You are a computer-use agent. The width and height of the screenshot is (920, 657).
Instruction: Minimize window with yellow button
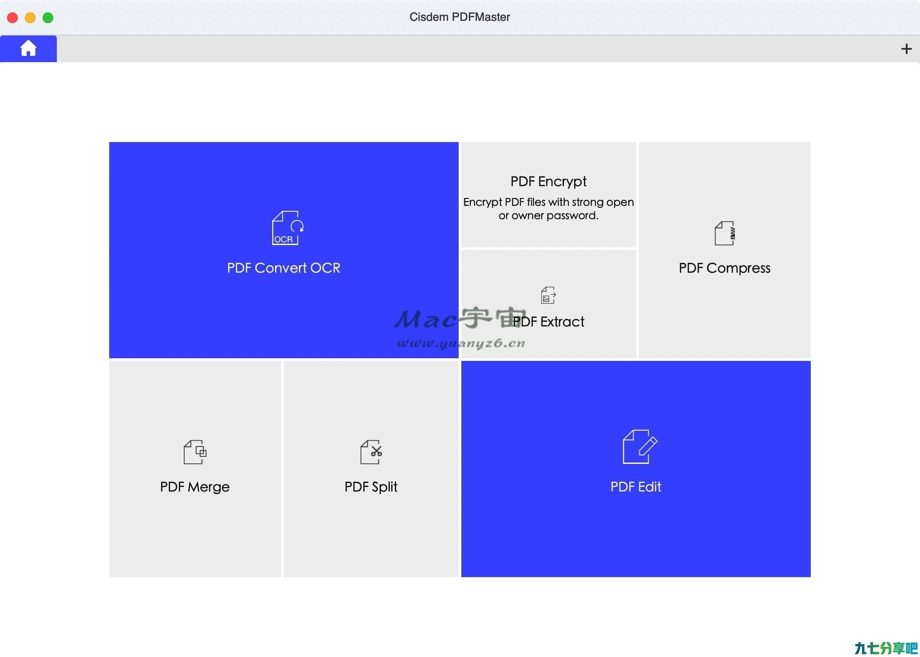pyautogui.click(x=30, y=18)
